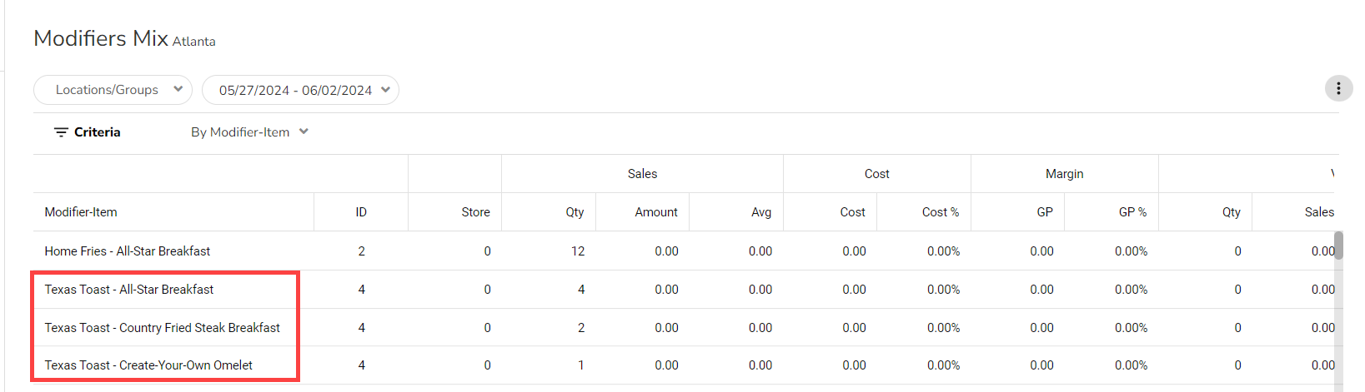Click the Criteria filter icon
The width and height of the screenshot is (1365, 392).
click(x=61, y=132)
